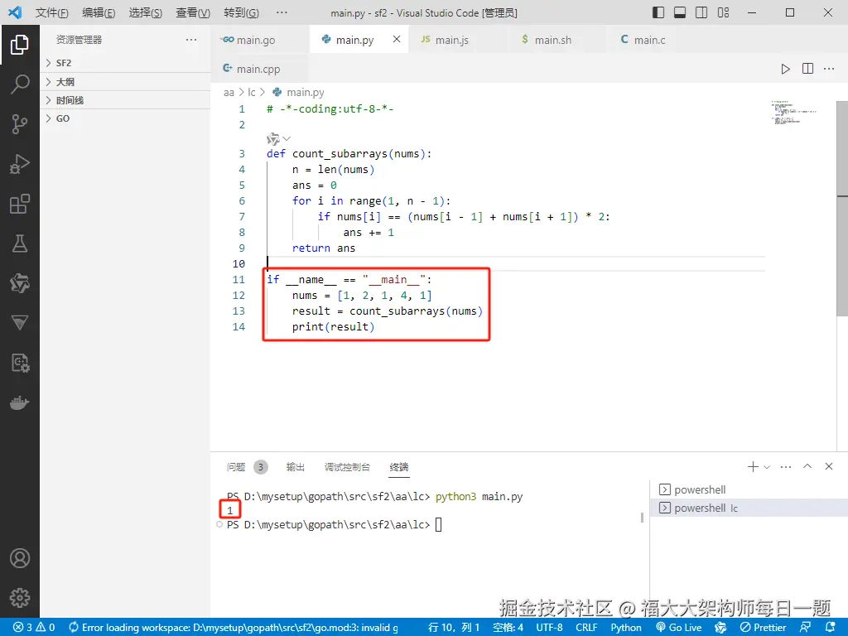The width and height of the screenshot is (848, 636).
Task: Click the editor vertical scrollbar
Action: click(x=842, y=209)
